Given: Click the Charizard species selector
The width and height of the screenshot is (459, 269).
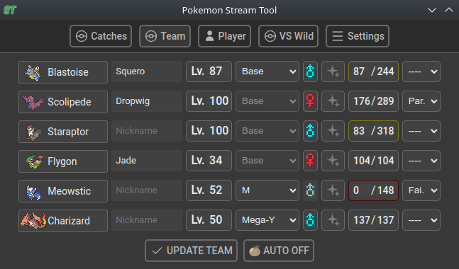Looking at the screenshot, I should [63, 221].
